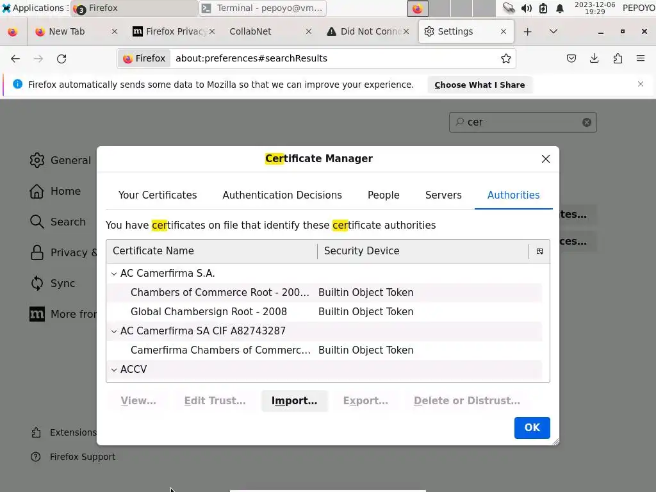
Task: Click the View... button
Action: tap(138, 401)
